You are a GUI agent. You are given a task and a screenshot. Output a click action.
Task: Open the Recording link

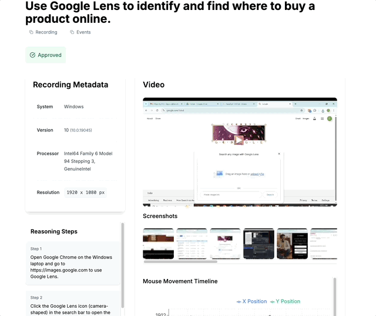46,32
